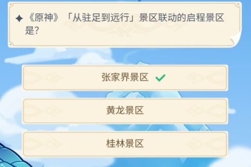Click the left diamond pattern on 桂林景区 button

tap(44, 144)
